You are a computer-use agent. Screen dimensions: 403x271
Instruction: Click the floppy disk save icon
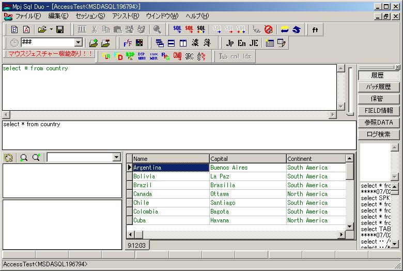(x=60, y=29)
